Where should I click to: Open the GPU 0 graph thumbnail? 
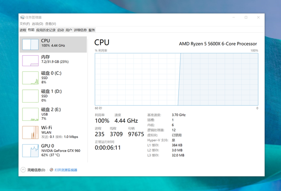point(30,151)
